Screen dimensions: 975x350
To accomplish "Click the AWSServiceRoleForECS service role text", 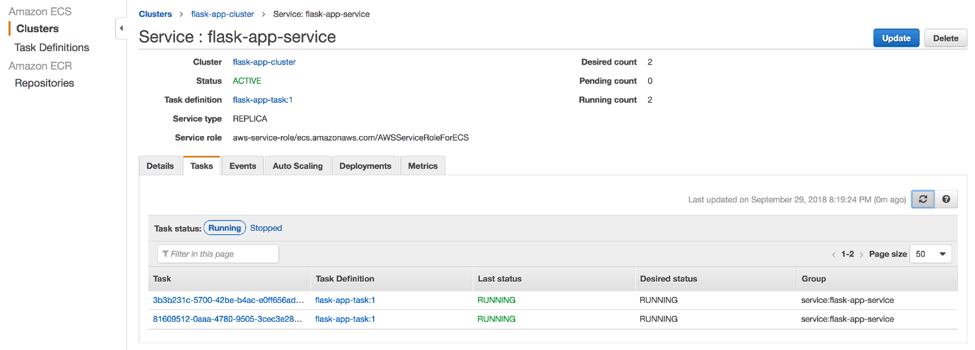I will (351, 138).
